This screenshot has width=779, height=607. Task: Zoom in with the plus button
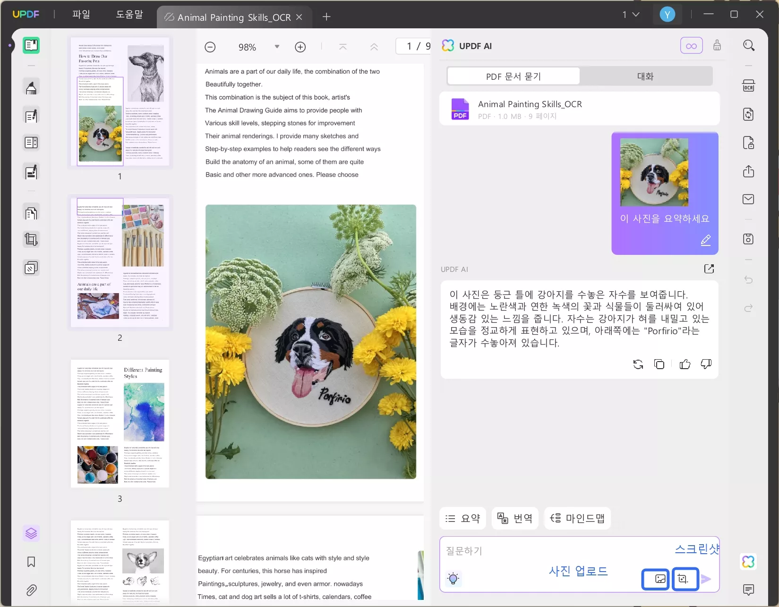300,47
